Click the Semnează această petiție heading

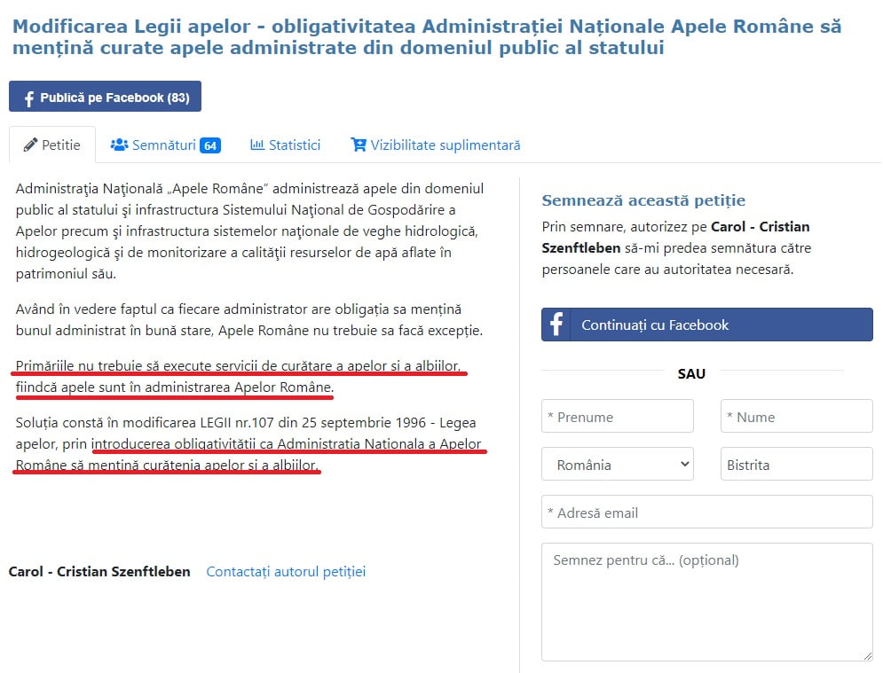pyautogui.click(x=643, y=200)
